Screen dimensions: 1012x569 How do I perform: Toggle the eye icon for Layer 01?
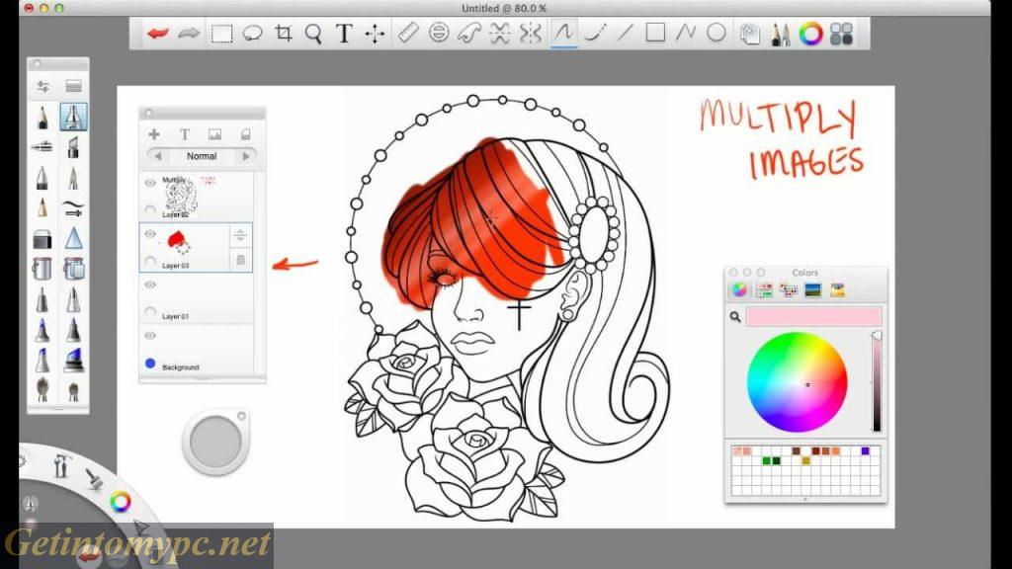tap(150, 284)
